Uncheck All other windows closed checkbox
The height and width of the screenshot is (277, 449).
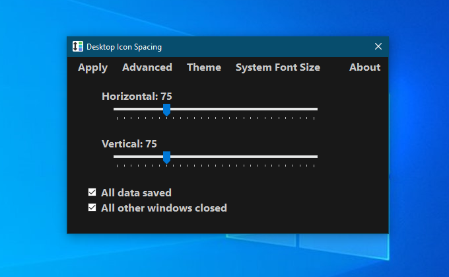point(92,208)
